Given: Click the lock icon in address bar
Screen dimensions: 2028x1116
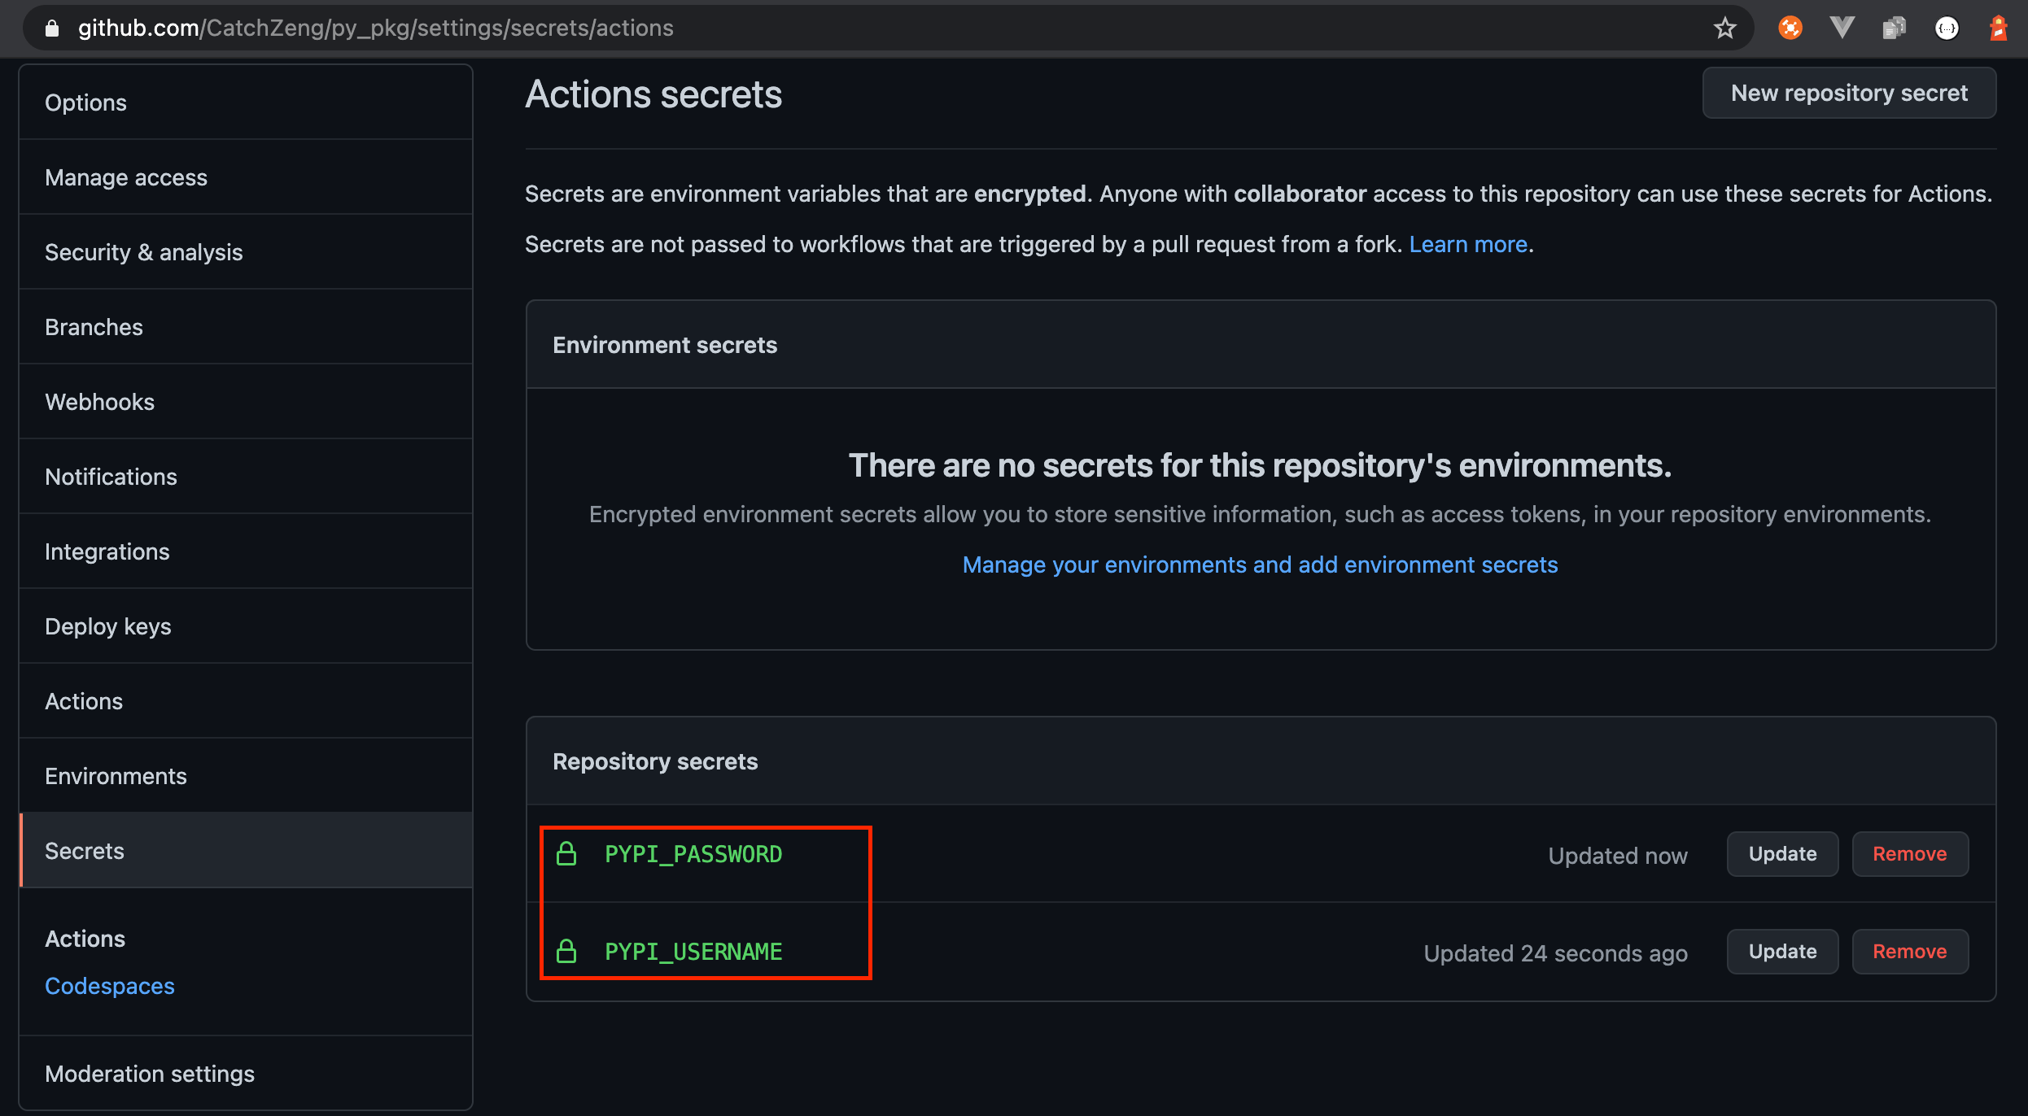Looking at the screenshot, I should (x=52, y=28).
